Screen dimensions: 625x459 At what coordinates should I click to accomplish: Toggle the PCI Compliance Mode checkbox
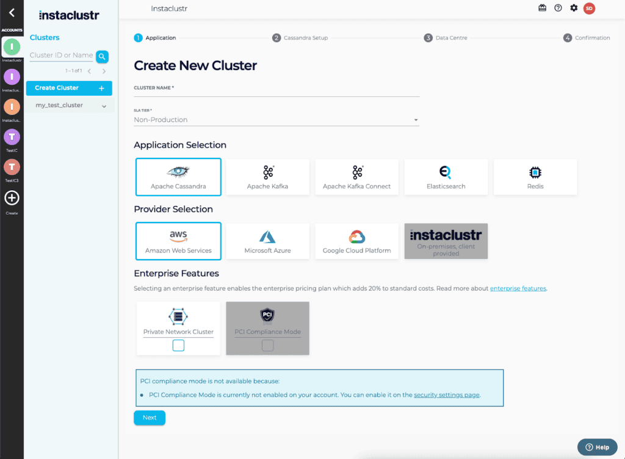[267, 346]
